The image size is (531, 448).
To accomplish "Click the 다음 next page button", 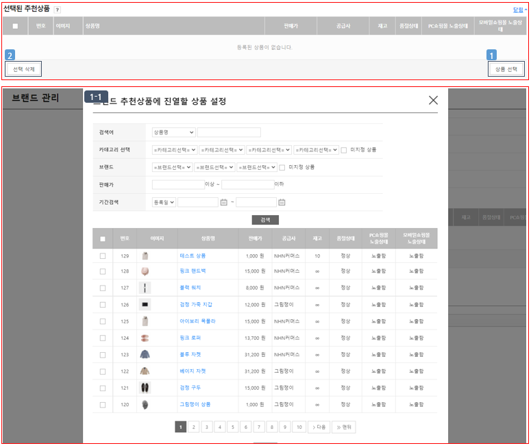I will tap(319, 427).
